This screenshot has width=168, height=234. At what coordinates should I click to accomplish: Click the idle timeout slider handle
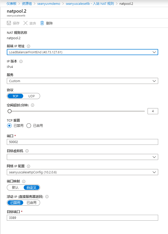tap(10, 111)
